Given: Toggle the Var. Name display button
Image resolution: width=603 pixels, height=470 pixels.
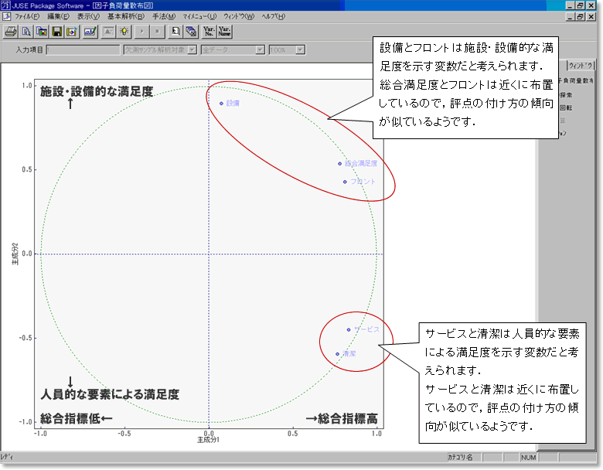Looking at the screenshot, I should pos(224,32).
